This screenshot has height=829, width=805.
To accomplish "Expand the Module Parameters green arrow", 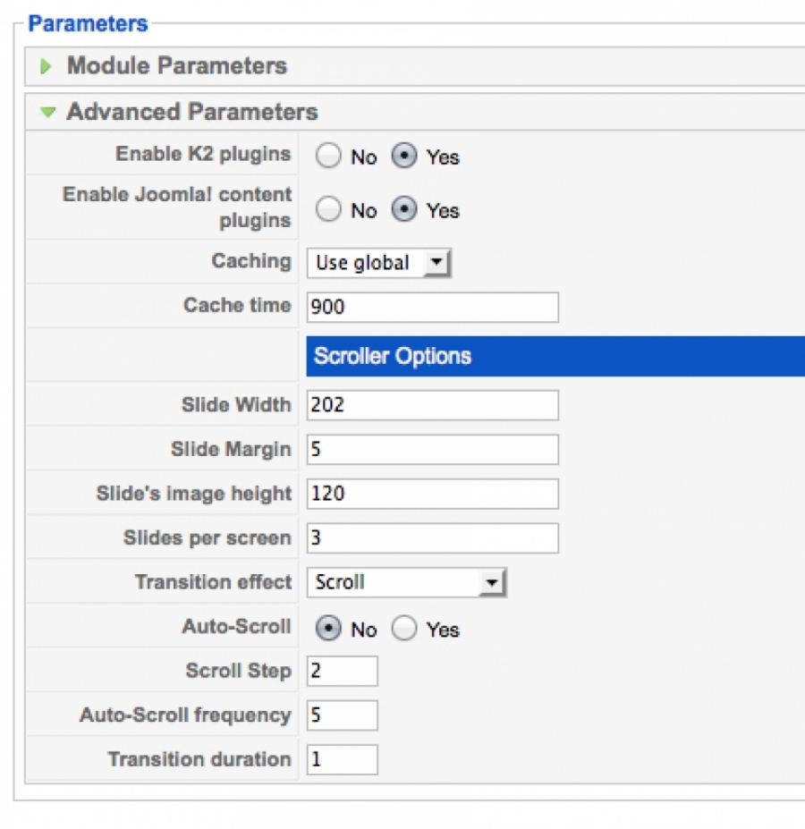I will tap(46, 66).
